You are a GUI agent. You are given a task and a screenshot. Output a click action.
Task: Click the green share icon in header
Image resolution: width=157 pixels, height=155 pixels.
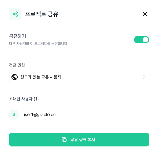pos(15,14)
